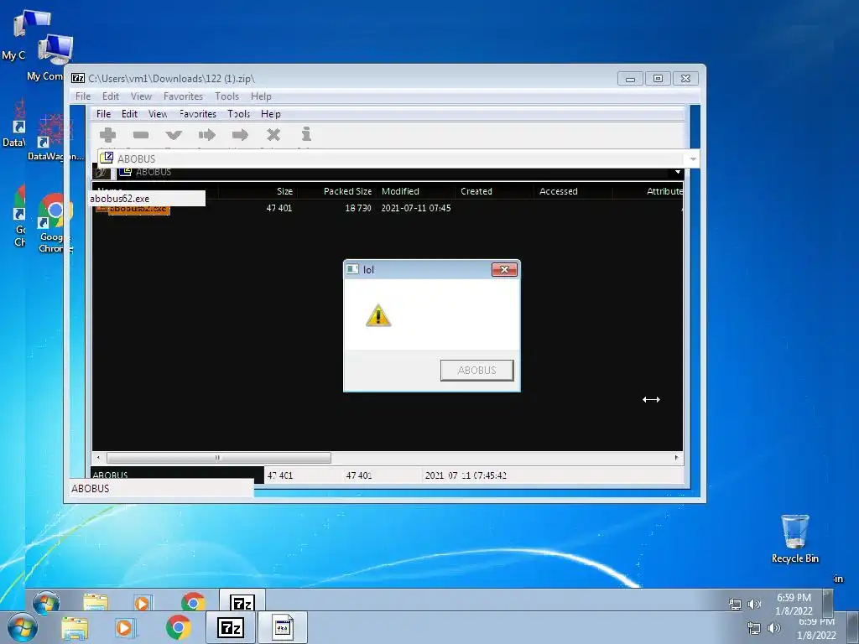This screenshot has width=859, height=644.
Task: Click the warning triangle icon in lol dialog
Action: [x=378, y=315]
